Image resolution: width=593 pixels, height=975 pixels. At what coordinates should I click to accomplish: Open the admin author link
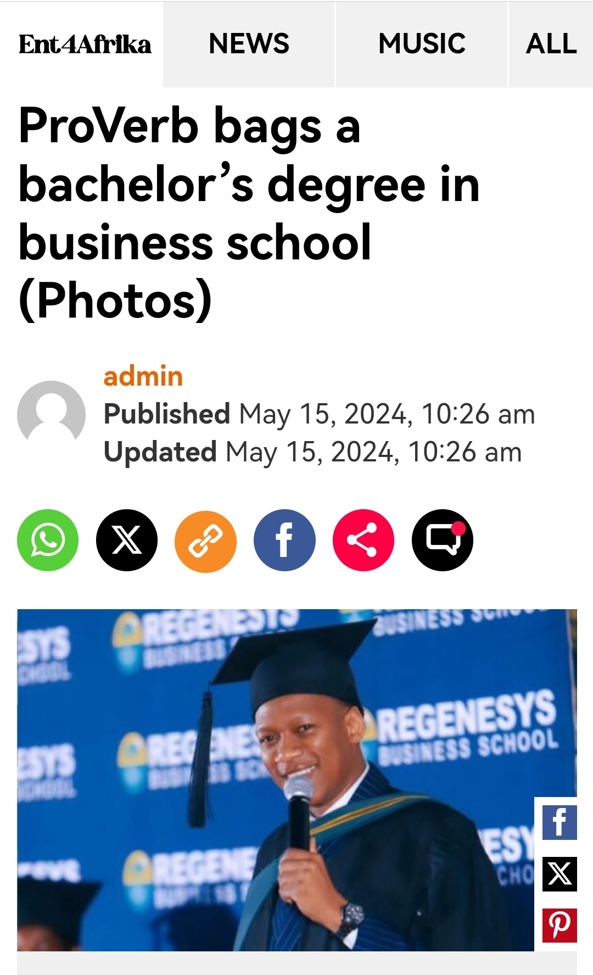pyautogui.click(x=143, y=377)
